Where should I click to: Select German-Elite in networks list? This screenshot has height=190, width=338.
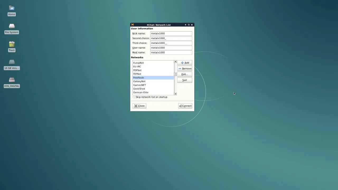[153, 92]
